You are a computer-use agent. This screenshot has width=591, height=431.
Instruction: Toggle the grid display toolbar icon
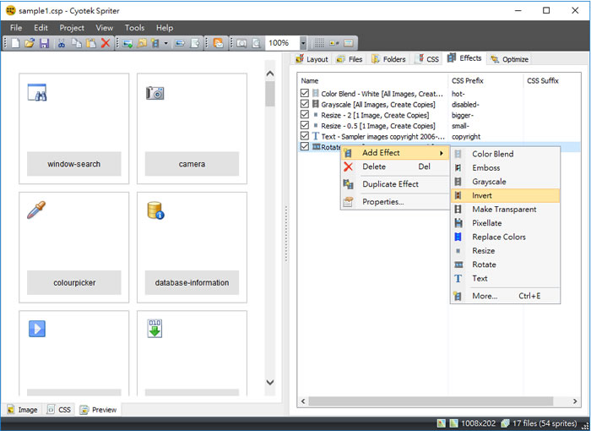click(x=319, y=43)
